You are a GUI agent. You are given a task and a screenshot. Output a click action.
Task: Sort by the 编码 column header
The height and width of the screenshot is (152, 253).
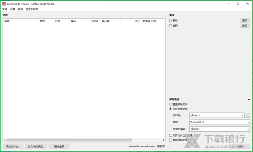point(80,21)
